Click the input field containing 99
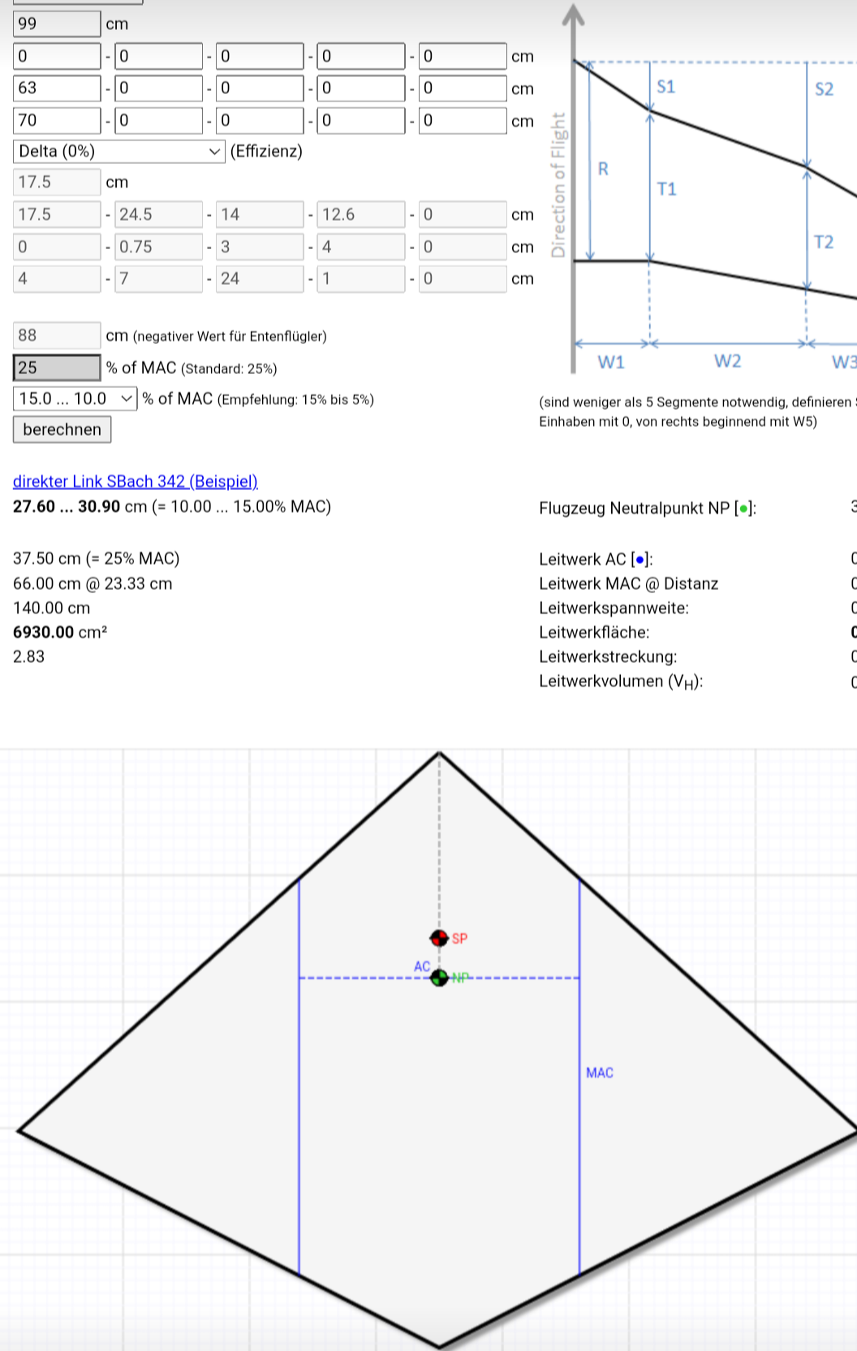The width and height of the screenshot is (857, 1351). [x=57, y=24]
